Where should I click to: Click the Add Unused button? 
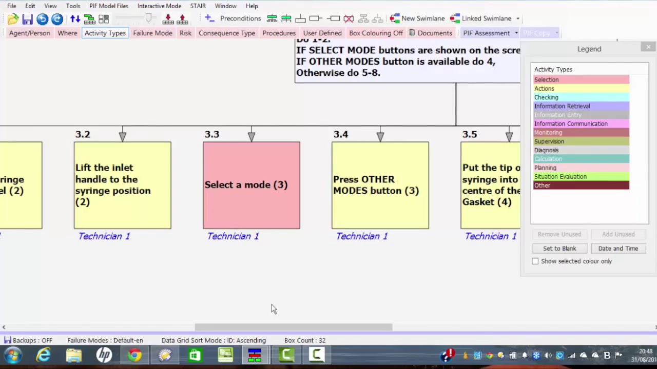click(618, 234)
